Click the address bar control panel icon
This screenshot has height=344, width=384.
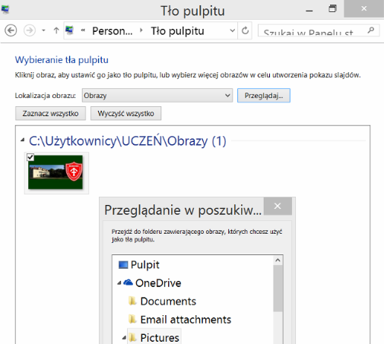coord(69,30)
